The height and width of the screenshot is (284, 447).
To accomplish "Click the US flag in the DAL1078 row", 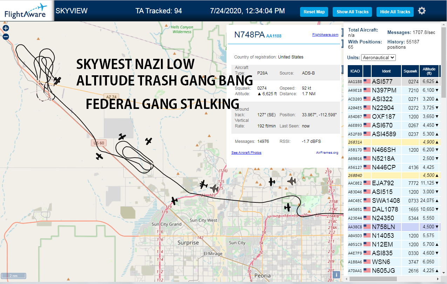I will point(367,209).
